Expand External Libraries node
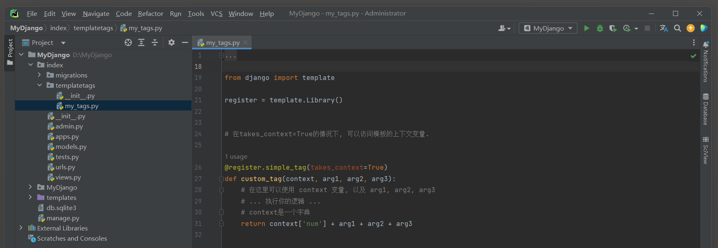 point(21,228)
